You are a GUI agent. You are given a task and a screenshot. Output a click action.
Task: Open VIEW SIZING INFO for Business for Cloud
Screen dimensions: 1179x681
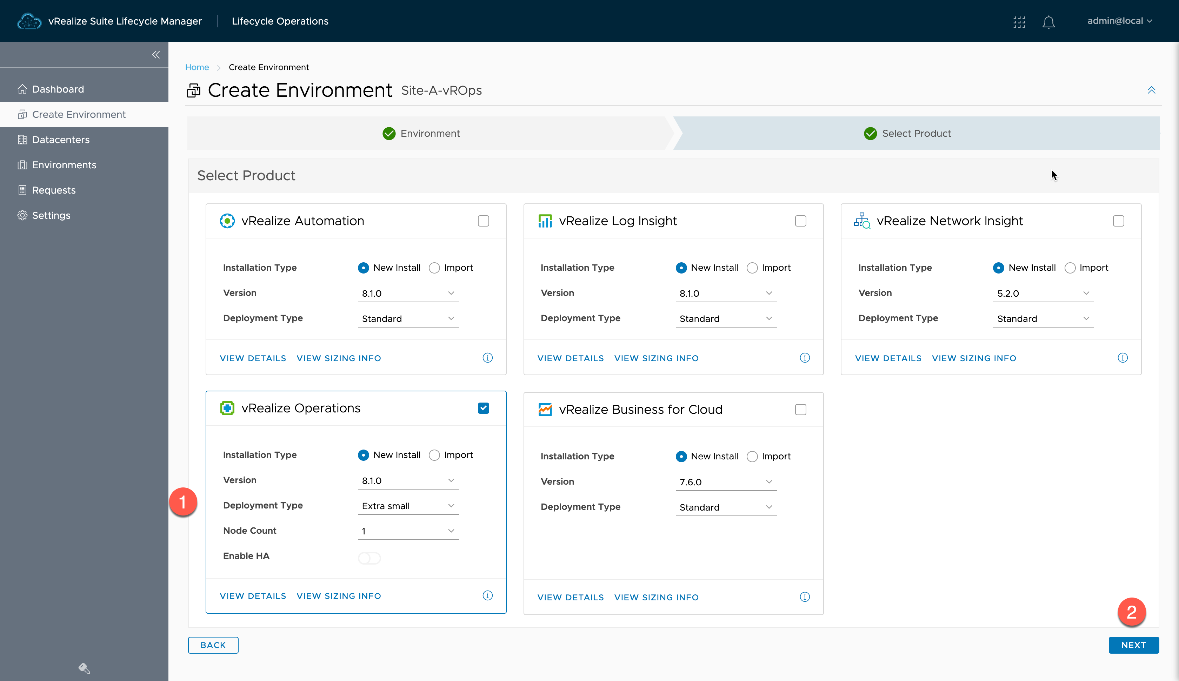[656, 597]
